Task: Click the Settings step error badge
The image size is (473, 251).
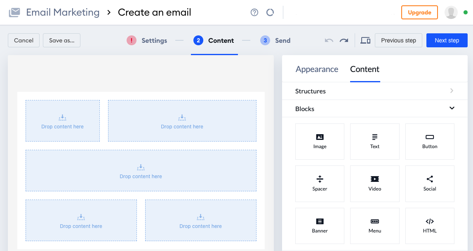Action: click(x=132, y=40)
